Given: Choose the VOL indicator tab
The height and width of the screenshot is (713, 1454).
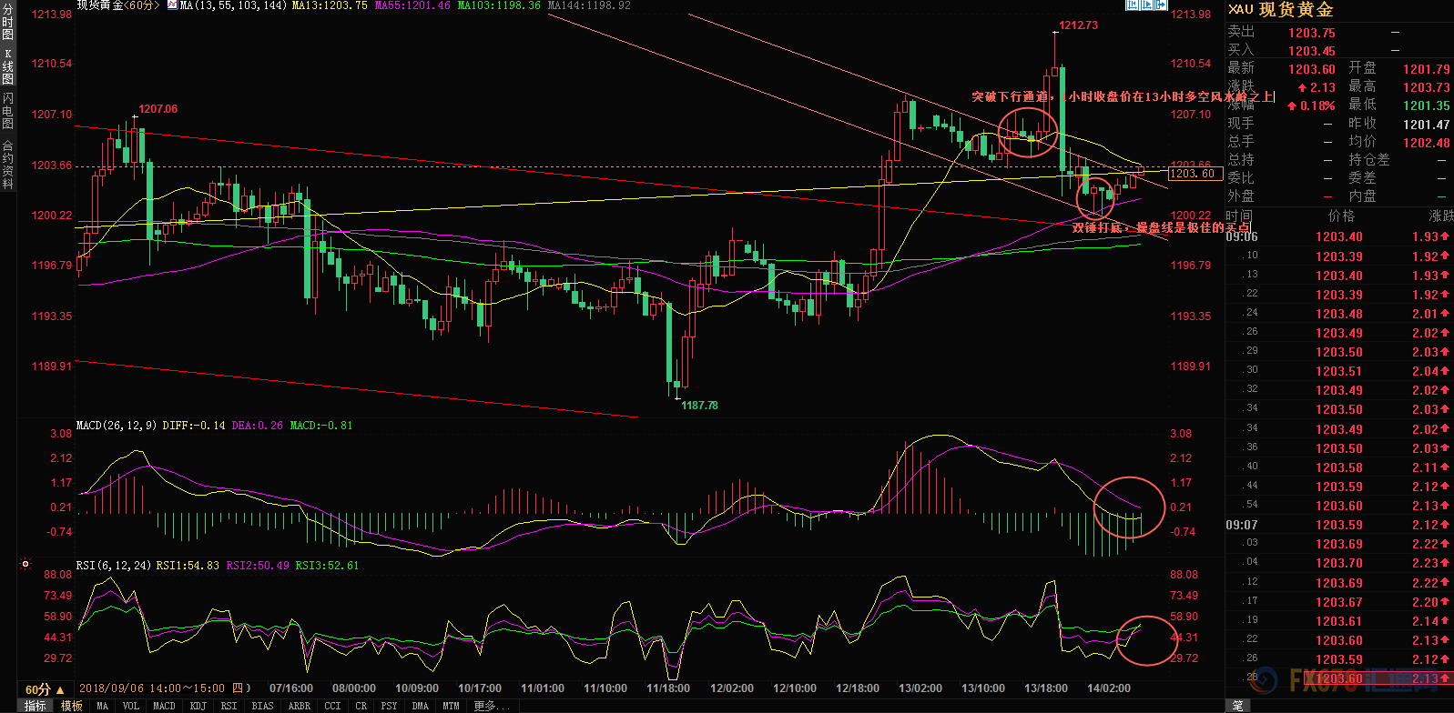Looking at the screenshot, I should coord(131,706).
